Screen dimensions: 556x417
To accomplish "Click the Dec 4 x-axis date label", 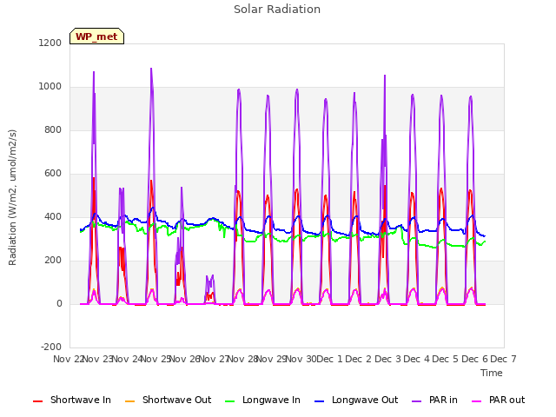I will 417,359.
